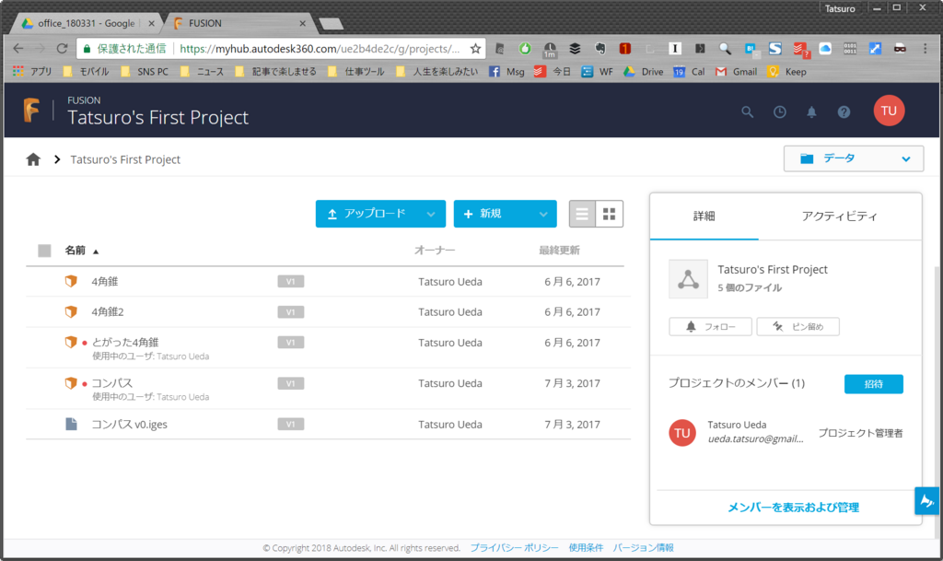The width and height of the screenshot is (943, 561).
Task: Toggle the select-all checkbox beside 名前
Action: point(44,251)
